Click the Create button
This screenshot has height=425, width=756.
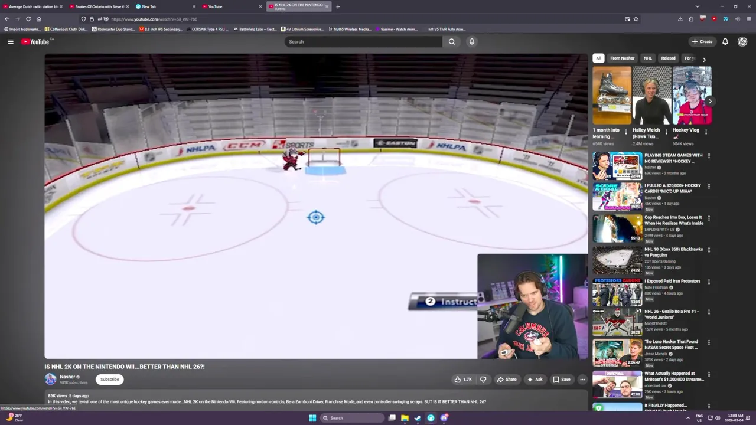[702, 41]
